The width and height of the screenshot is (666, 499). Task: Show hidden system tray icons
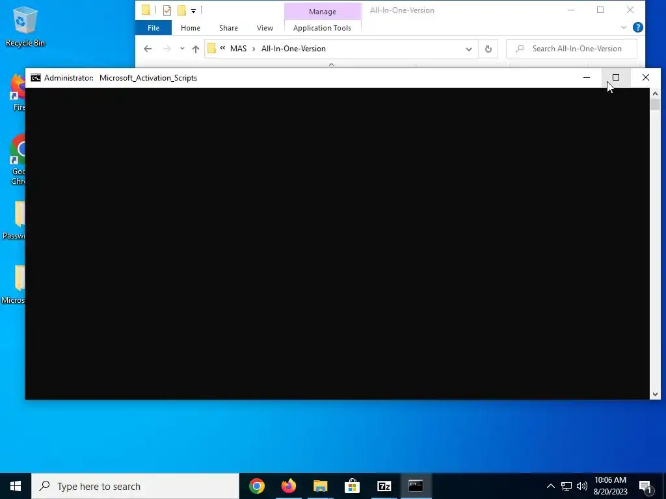[550, 486]
